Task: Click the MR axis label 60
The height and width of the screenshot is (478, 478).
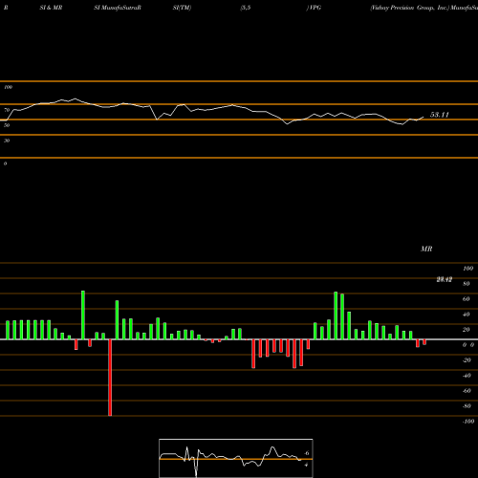Action: pyautogui.click(x=467, y=299)
